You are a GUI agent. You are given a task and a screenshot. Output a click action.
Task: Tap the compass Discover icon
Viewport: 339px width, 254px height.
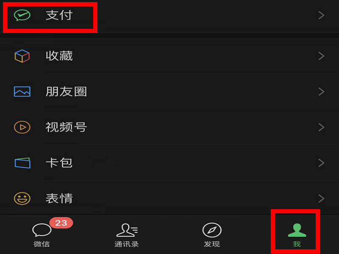point(212,230)
